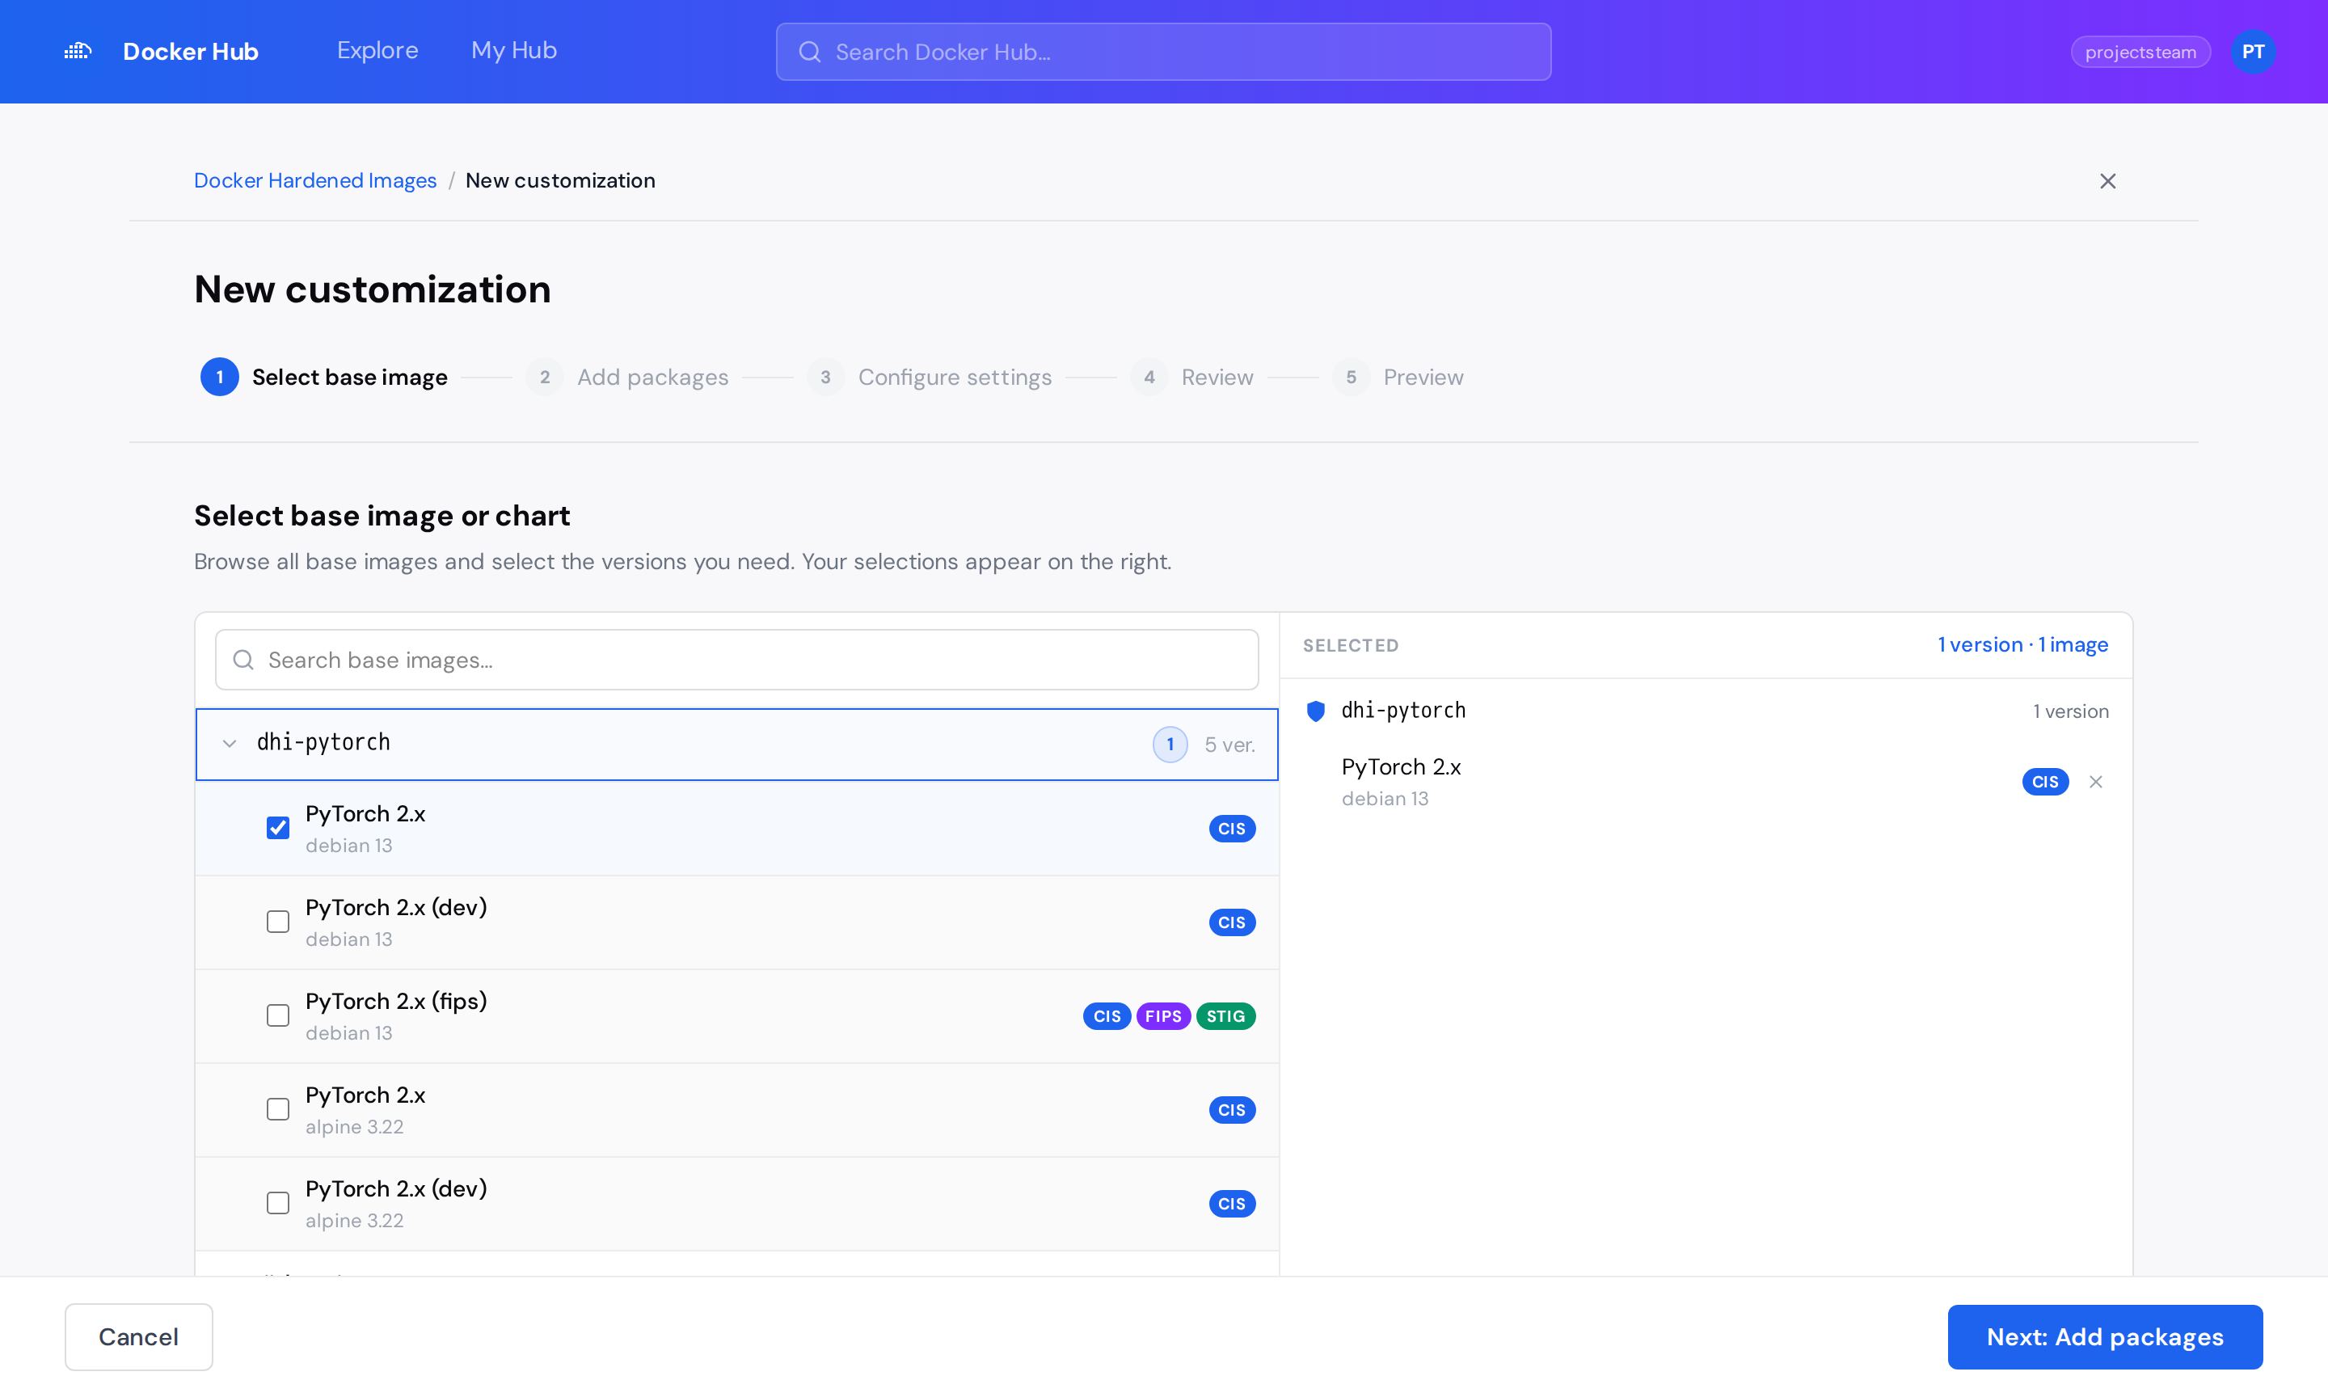2328x1397 pixels.
Task: Click the search magnifier icon in Docker Hub search
Action: [810, 52]
